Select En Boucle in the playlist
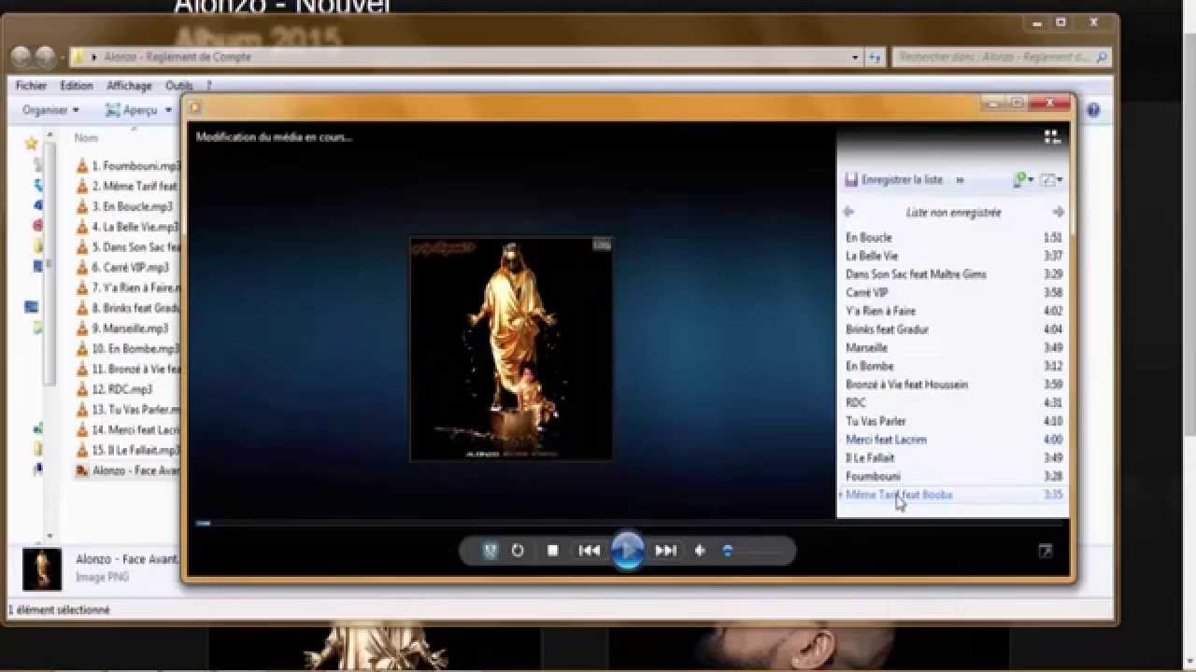The width and height of the screenshot is (1196, 672). (x=953, y=238)
